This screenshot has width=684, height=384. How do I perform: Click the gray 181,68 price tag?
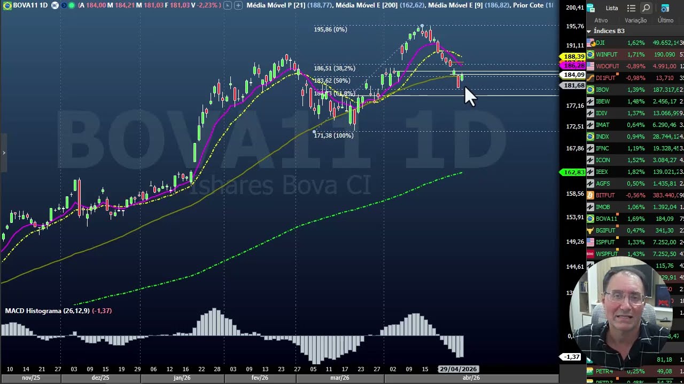coord(573,85)
